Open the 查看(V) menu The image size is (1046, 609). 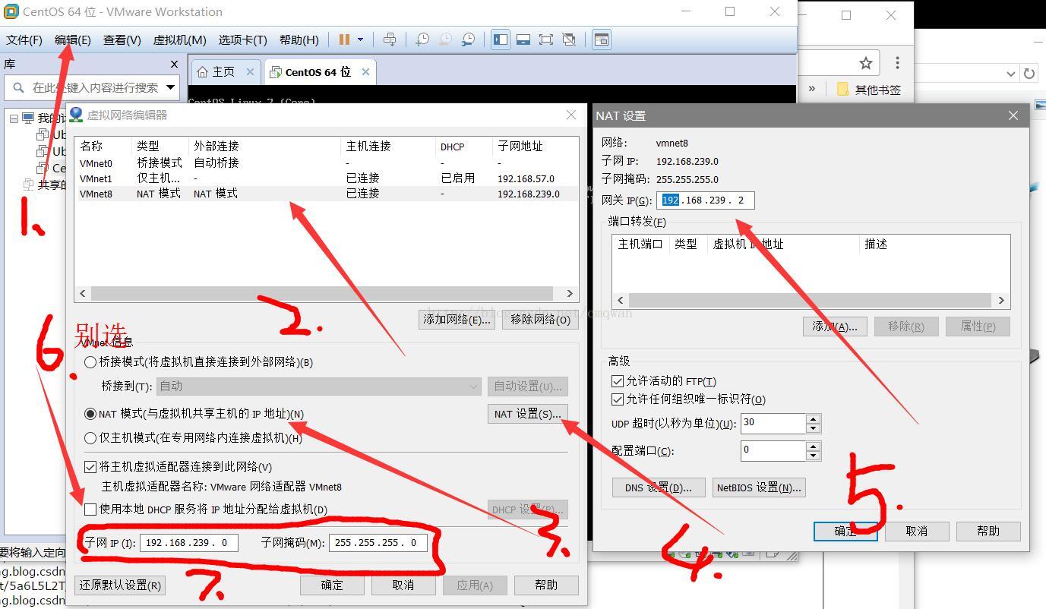pyautogui.click(x=122, y=39)
